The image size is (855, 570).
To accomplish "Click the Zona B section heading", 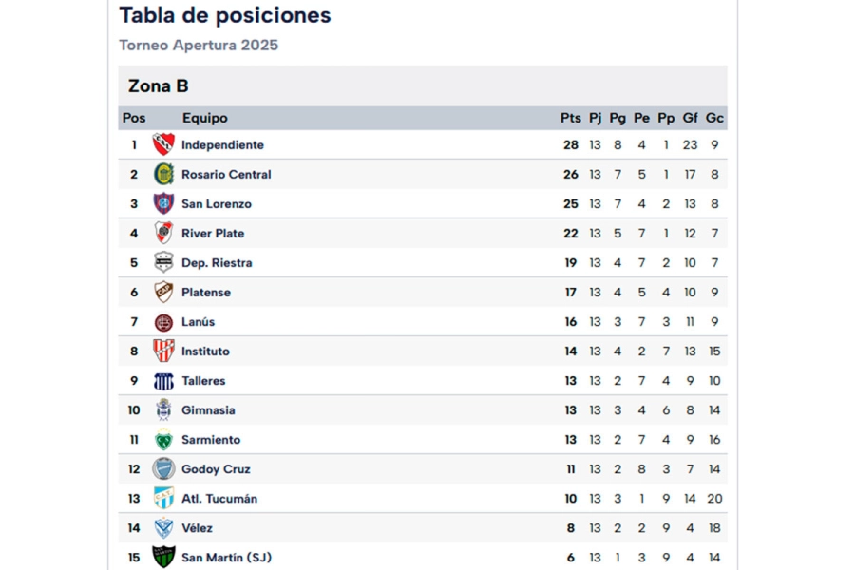I will 159,86.
